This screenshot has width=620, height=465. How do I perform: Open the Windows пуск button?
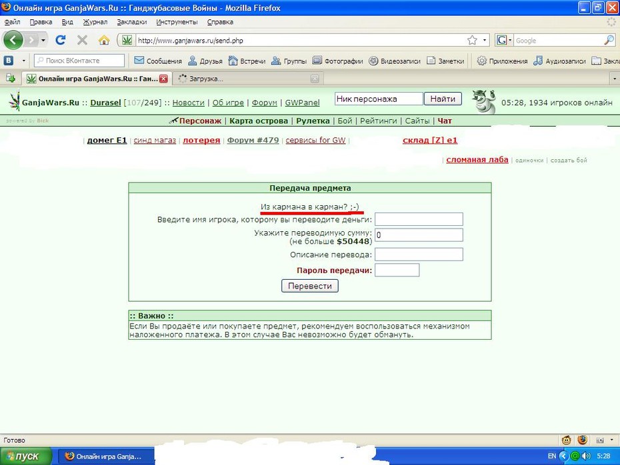coord(26,456)
